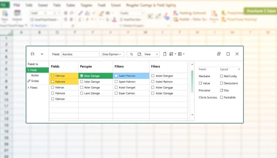The height and width of the screenshot is (158, 277).
Task: Open the Dota Opmon dropdown
Action: point(113,54)
